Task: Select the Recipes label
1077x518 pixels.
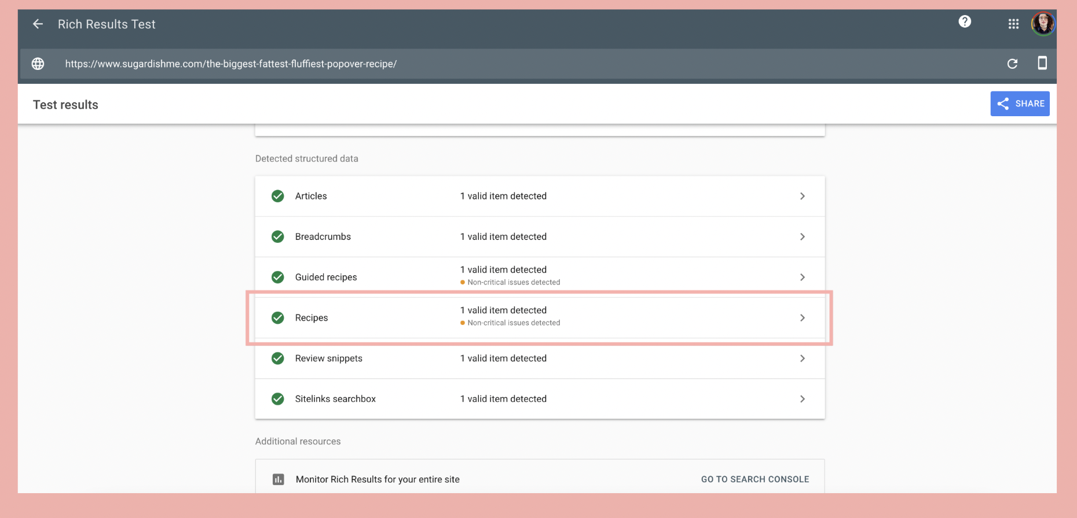Action: coord(312,317)
